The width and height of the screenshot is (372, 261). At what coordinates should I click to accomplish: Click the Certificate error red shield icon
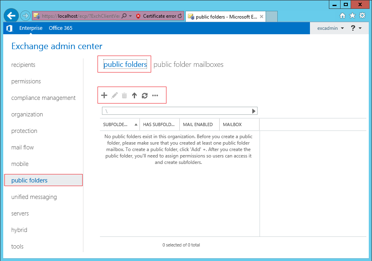(x=138, y=16)
